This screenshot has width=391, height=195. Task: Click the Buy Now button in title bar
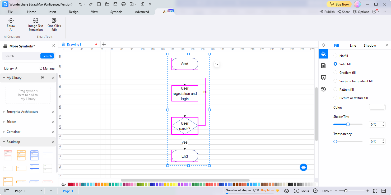click(x=339, y=4)
